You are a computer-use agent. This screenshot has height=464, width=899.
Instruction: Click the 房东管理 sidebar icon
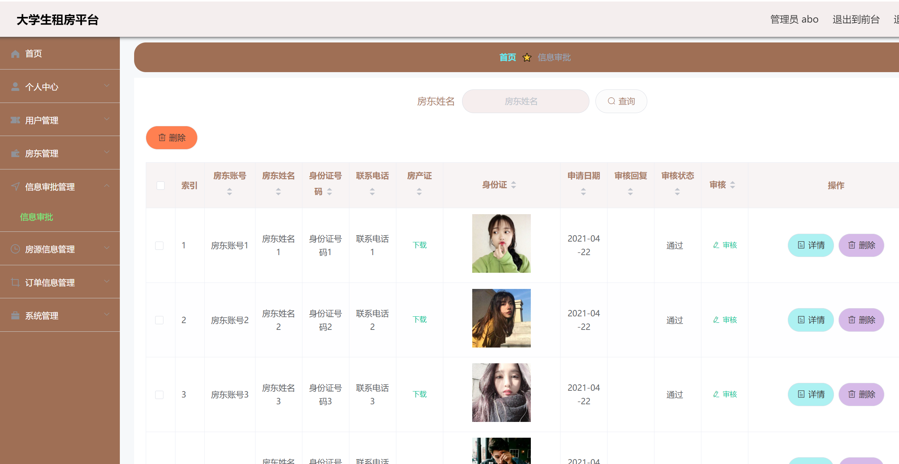[15, 154]
